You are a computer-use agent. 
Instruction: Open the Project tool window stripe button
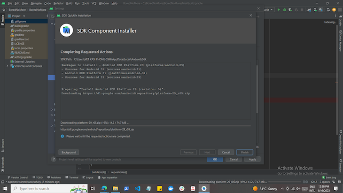[3, 20]
